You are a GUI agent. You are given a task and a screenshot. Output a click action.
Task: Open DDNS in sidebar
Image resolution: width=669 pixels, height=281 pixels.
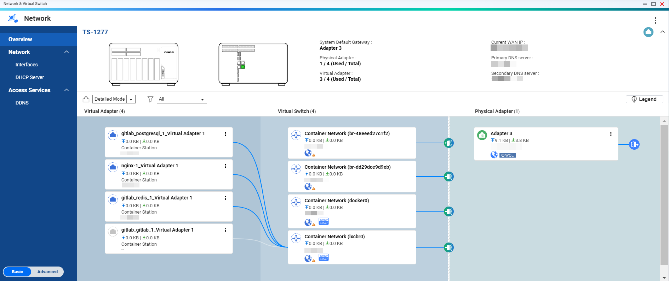click(22, 103)
